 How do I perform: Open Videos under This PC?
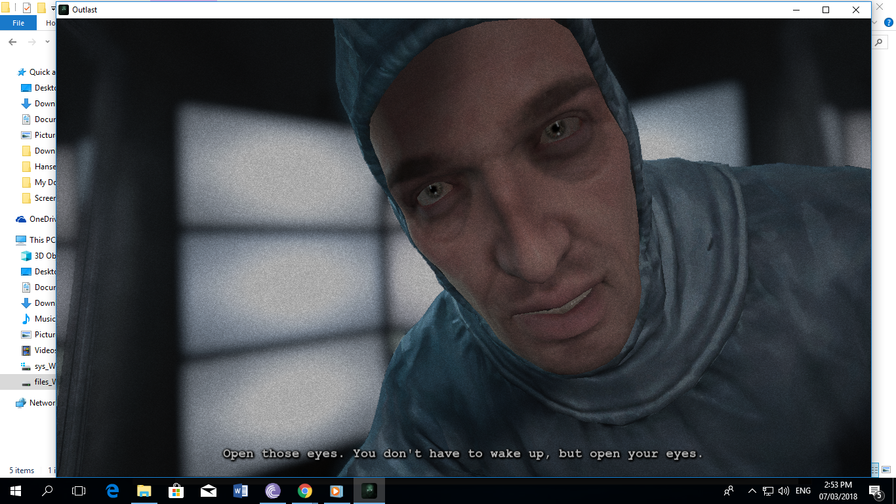click(39, 350)
